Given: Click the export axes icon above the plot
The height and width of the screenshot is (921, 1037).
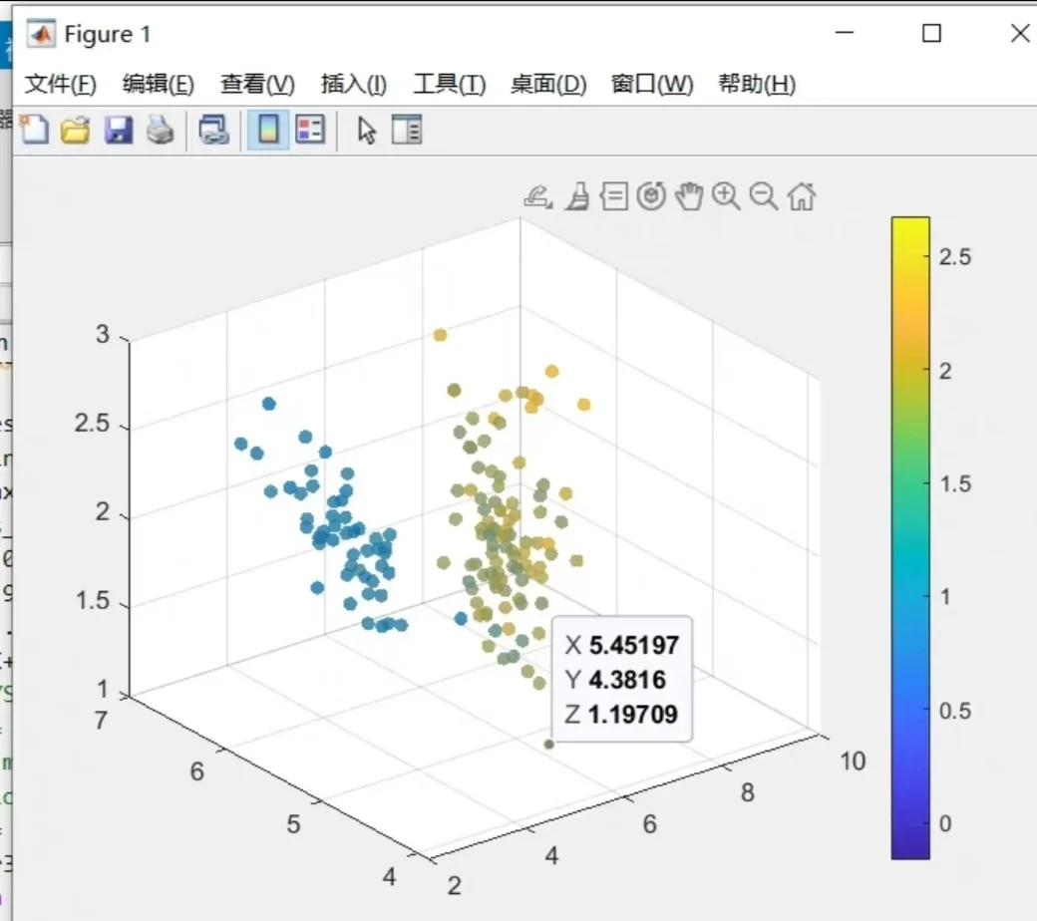Looking at the screenshot, I should point(537,196).
